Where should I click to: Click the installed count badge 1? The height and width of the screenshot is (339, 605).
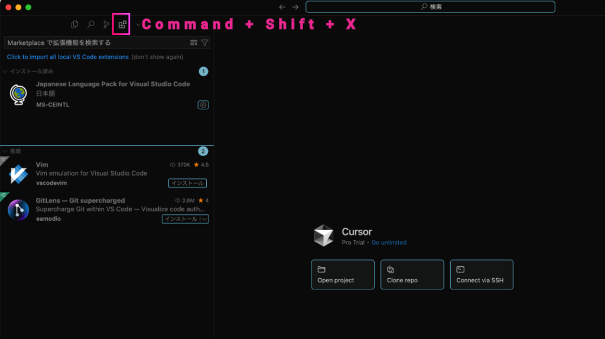[x=203, y=71]
